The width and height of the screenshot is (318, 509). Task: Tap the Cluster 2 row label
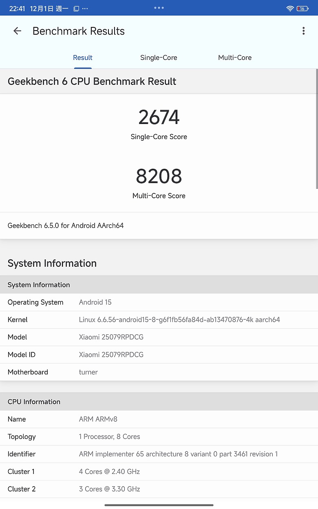click(22, 489)
